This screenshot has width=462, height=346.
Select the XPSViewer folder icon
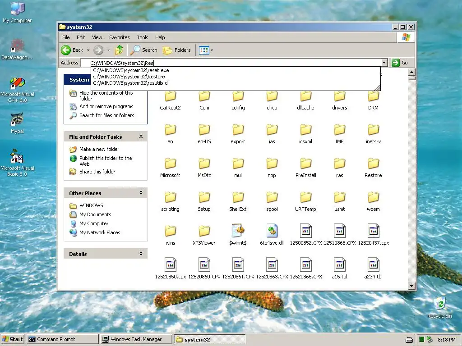[x=204, y=232]
